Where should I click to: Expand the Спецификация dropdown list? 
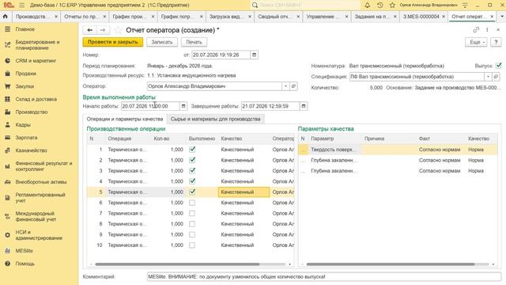(488, 77)
